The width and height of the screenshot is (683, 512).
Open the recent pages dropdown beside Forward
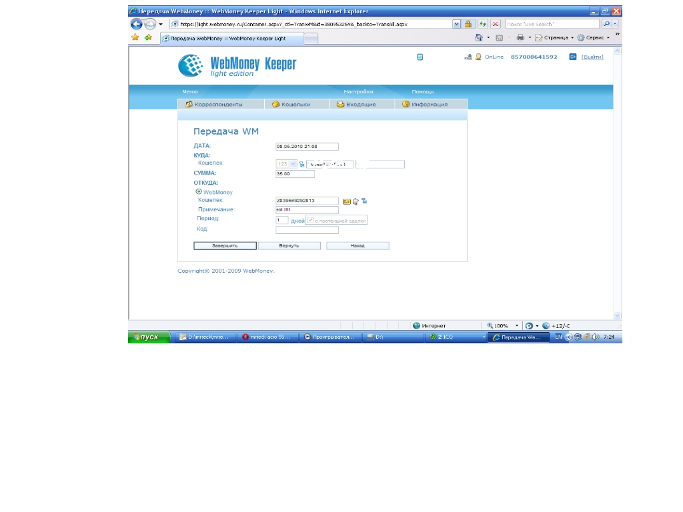click(161, 25)
